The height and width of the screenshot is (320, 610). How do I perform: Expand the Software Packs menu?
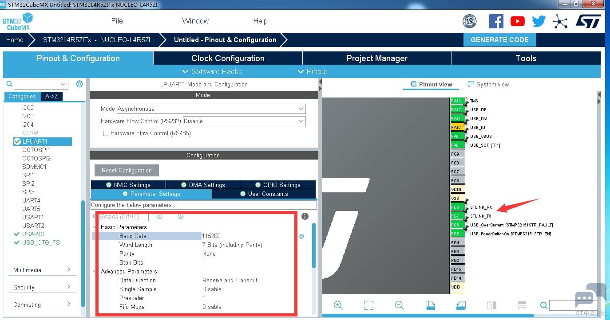pos(212,71)
